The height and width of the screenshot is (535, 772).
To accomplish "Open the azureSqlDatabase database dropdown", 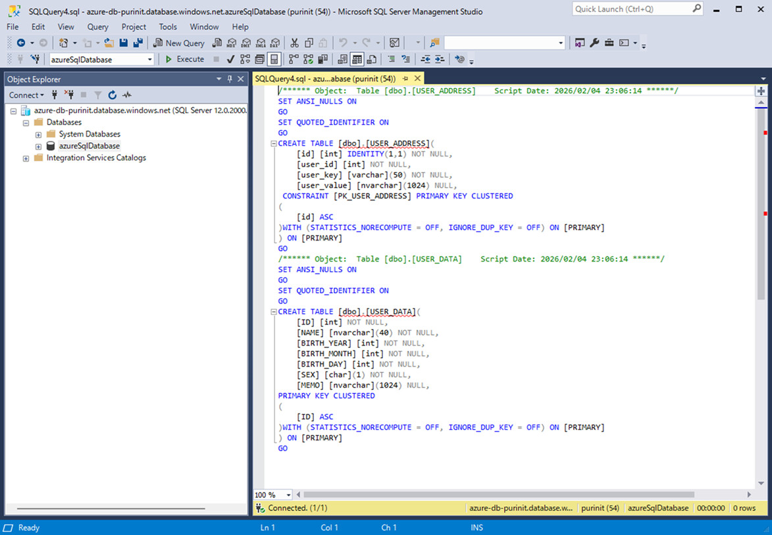I will point(150,59).
